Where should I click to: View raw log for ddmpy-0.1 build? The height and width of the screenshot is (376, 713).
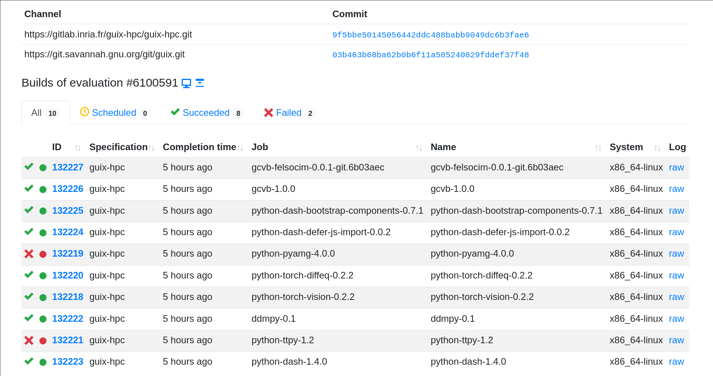676,319
